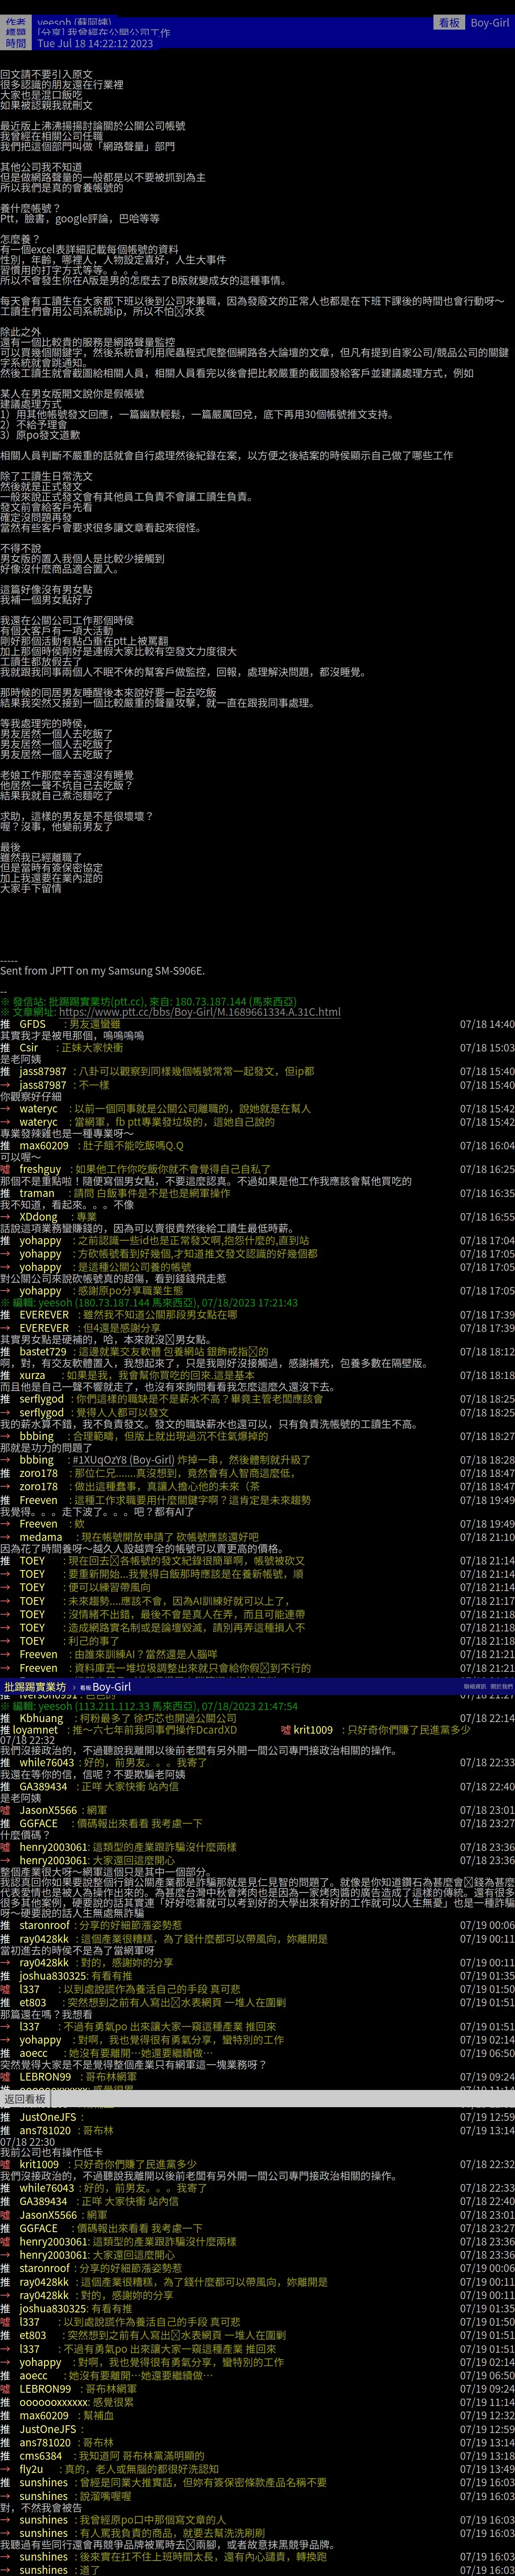515x2576 pixels.
Task: Open the 關於我們 link
Action: pos(502,1686)
